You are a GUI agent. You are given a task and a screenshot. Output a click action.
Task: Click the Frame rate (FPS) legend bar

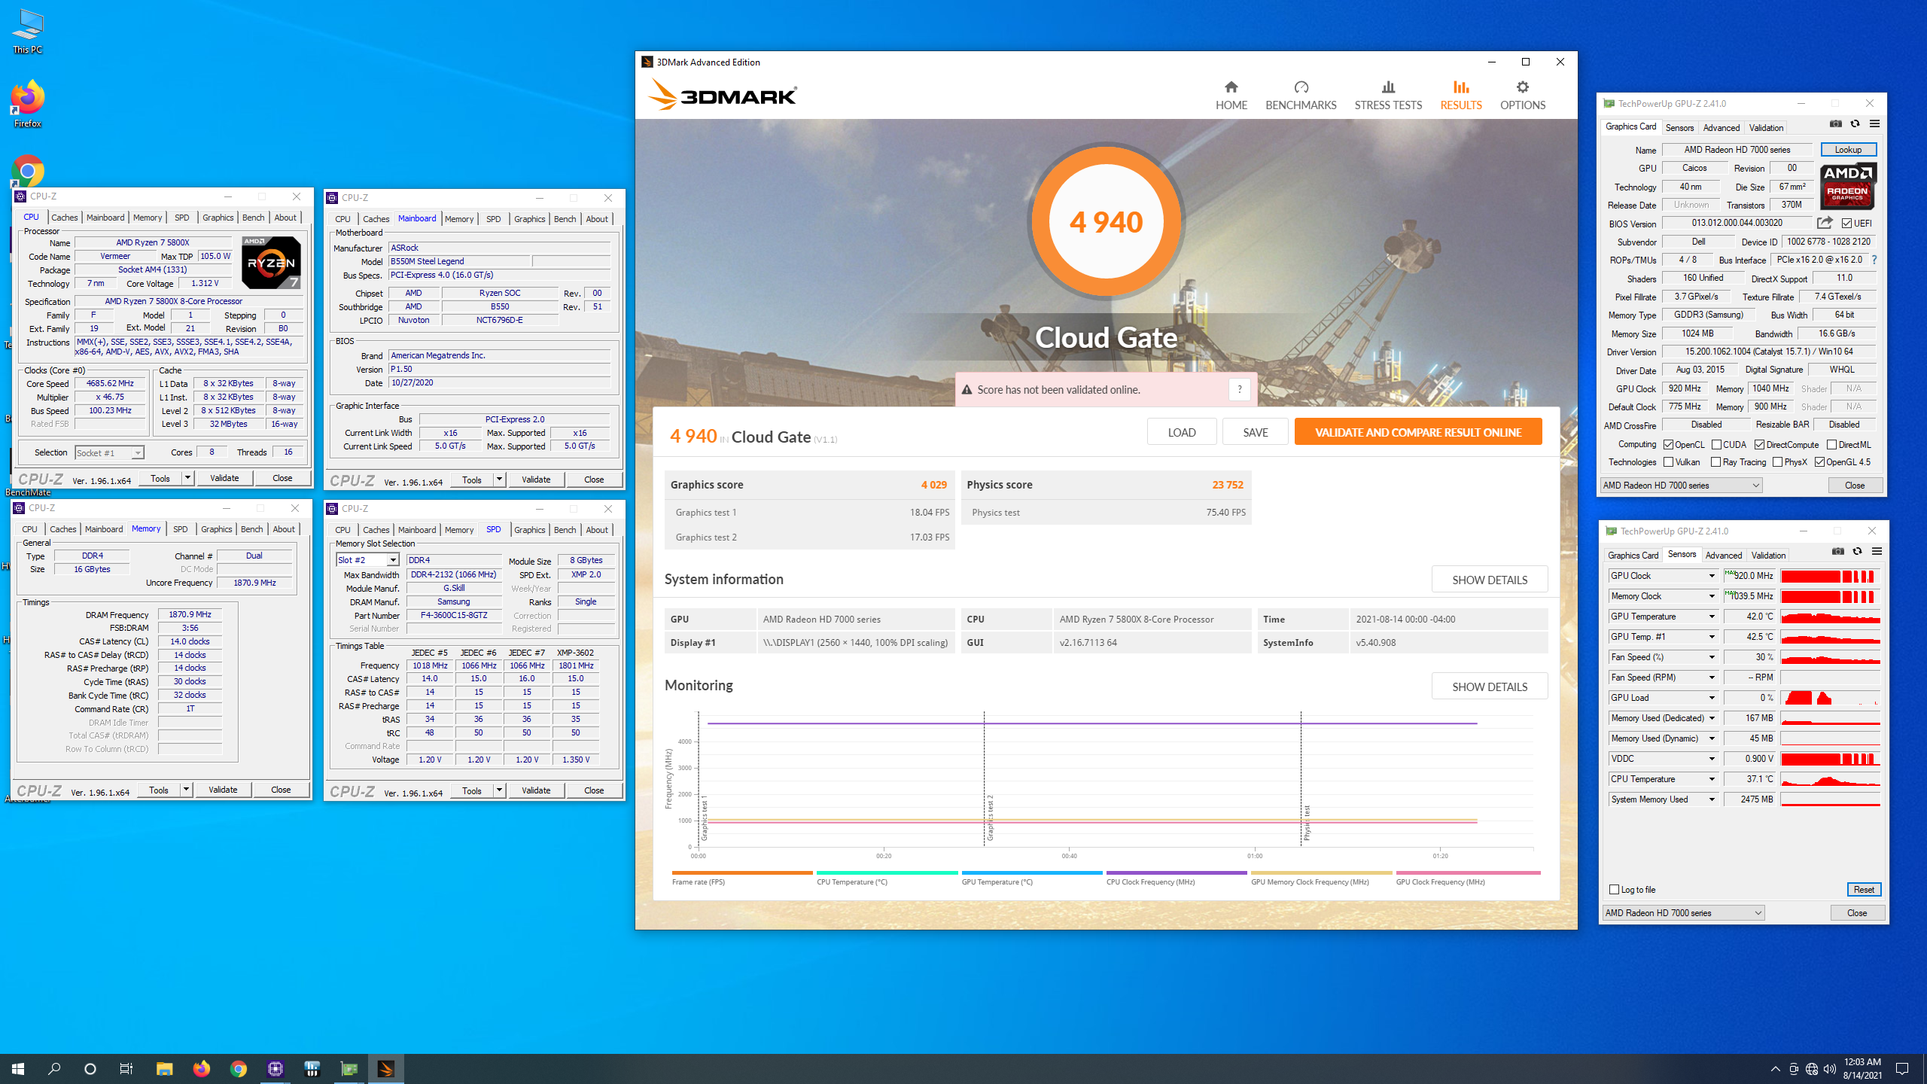741,873
